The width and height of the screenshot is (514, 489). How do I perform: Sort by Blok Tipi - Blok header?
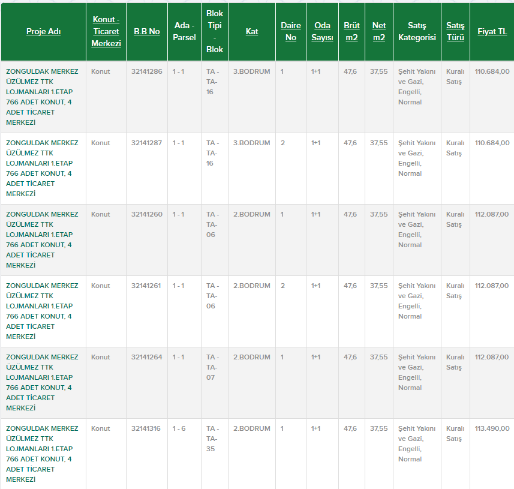pos(214,31)
